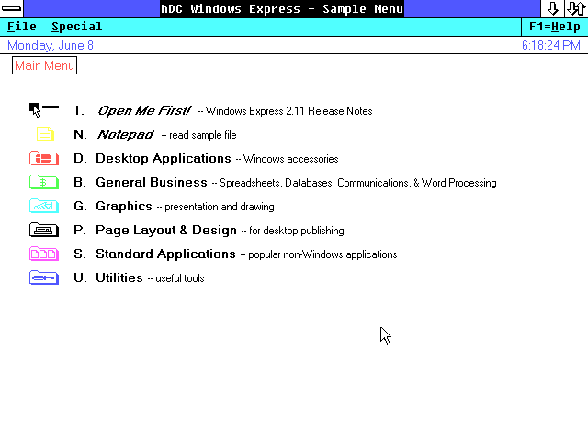Image resolution: width=588 pixels, height=441 pixels.
Task: Select Standard Applications entry
Action: 165,254
